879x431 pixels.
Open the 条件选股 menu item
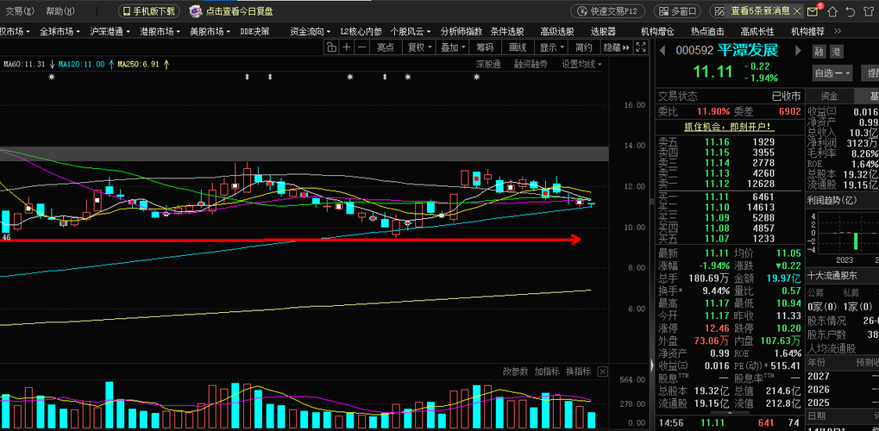(x=507, y=31)
